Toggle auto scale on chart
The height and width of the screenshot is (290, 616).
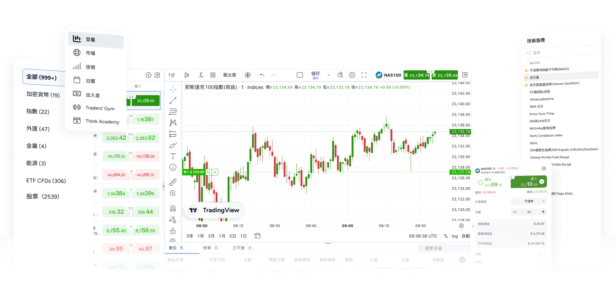coord(466,236)
